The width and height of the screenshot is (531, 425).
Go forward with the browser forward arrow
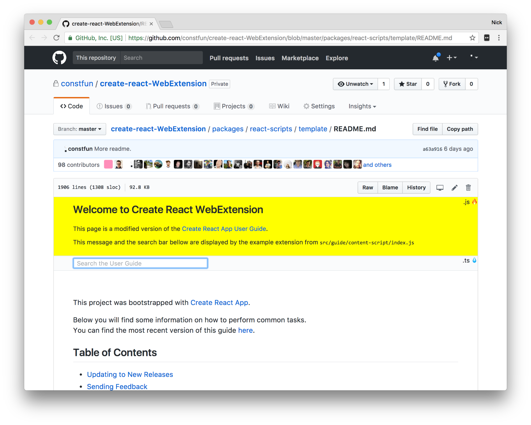coord(44,38)
